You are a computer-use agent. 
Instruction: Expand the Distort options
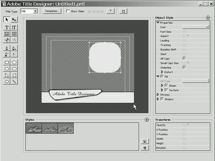(x=162, y=72)
